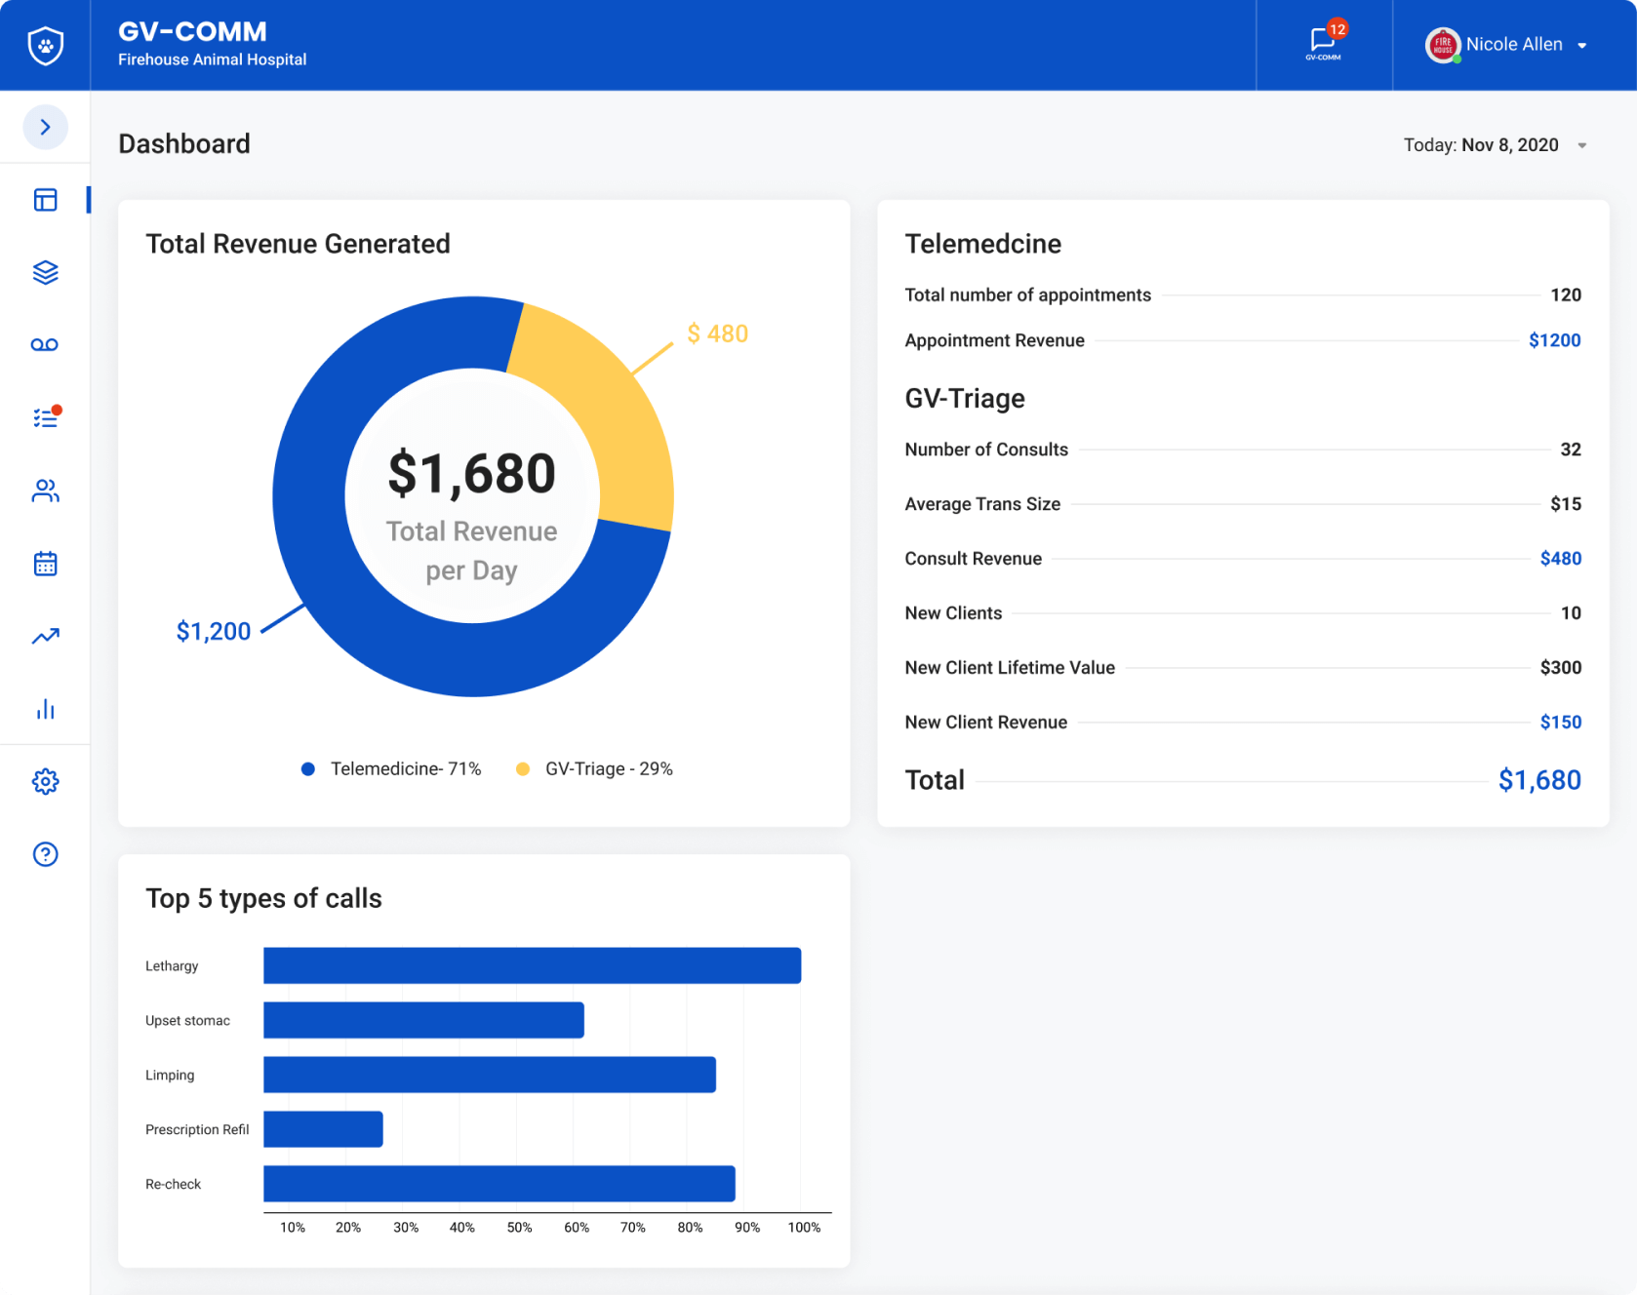Open the voicemail icon in sidebar
The height and width of the screenshot is (1295, 1637).
click(x=45, y=345)
